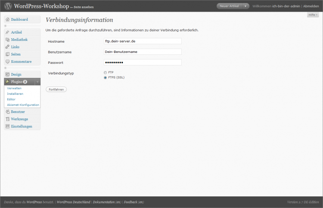
Task: Collapse the Plugins menu arrow
Action: coord(37,82)
